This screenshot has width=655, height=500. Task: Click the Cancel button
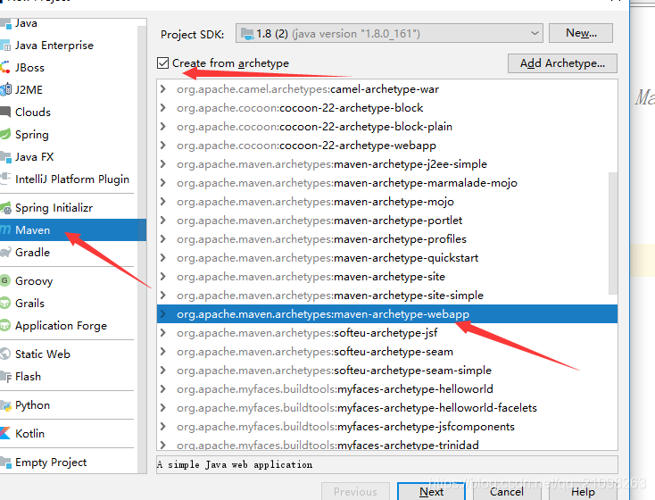(506, 492)
